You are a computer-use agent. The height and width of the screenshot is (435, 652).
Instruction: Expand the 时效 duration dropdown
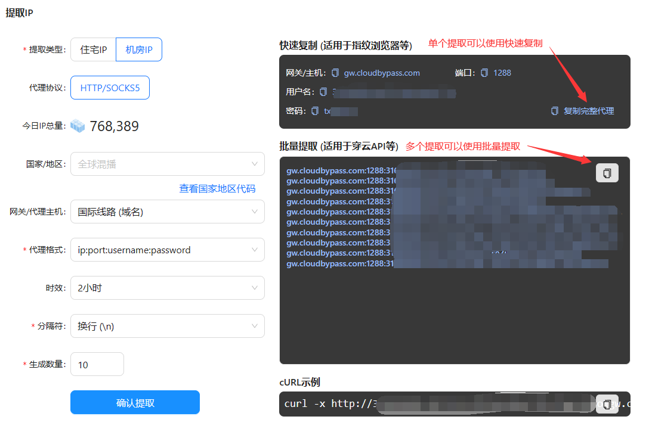click(x=167, y=288)
